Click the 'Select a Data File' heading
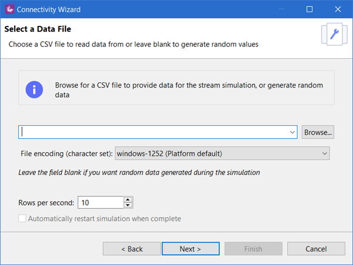 pos(41,29)
